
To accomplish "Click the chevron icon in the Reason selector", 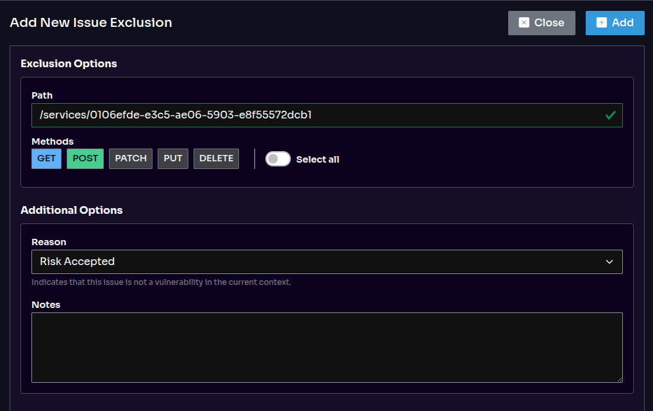I will click(x=611, y=261).
